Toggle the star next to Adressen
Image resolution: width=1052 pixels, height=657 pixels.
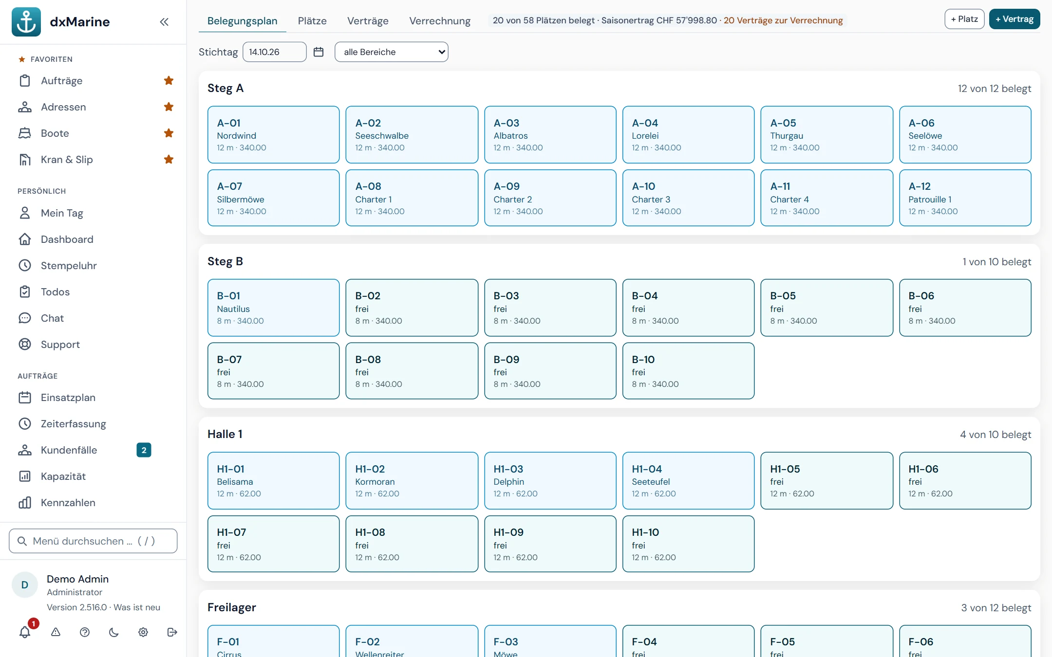169,107
